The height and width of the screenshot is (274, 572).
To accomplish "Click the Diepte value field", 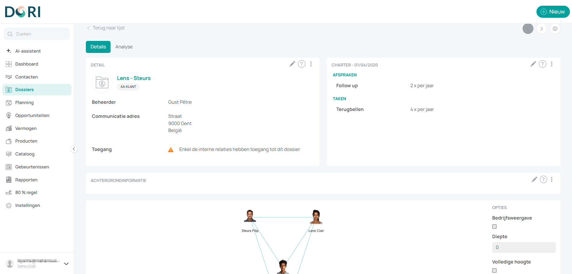I will pos(524,248).
